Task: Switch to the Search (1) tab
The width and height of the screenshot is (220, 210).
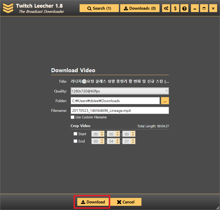Action: coord(99,8)
